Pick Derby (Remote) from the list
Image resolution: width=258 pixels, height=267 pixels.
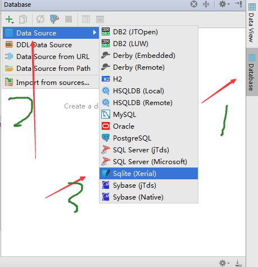(x=148, y=67)
